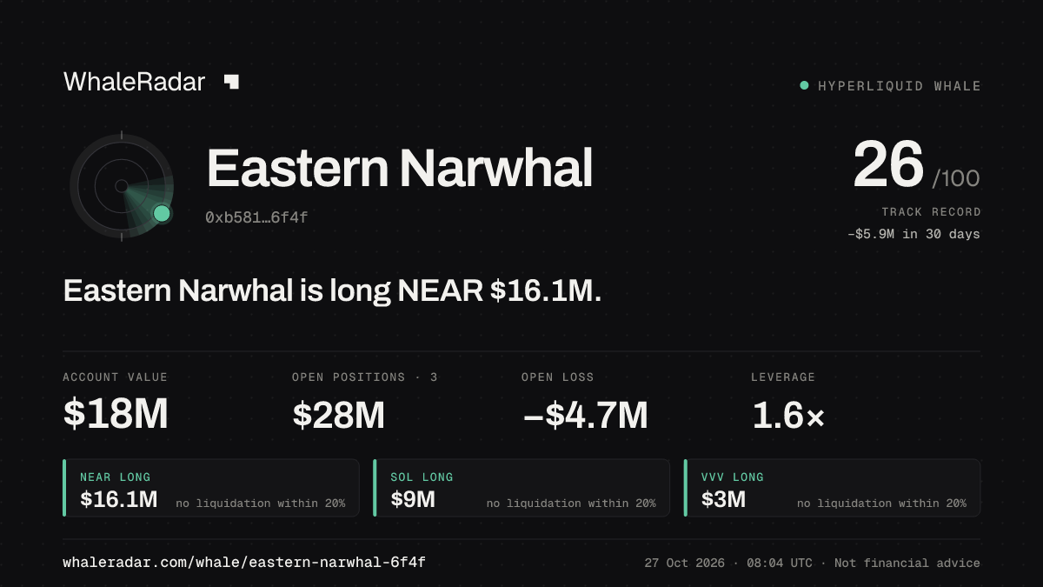
Task: Click the headline Eastern Narwhal is long NEAR
Action: pos(332,291)
